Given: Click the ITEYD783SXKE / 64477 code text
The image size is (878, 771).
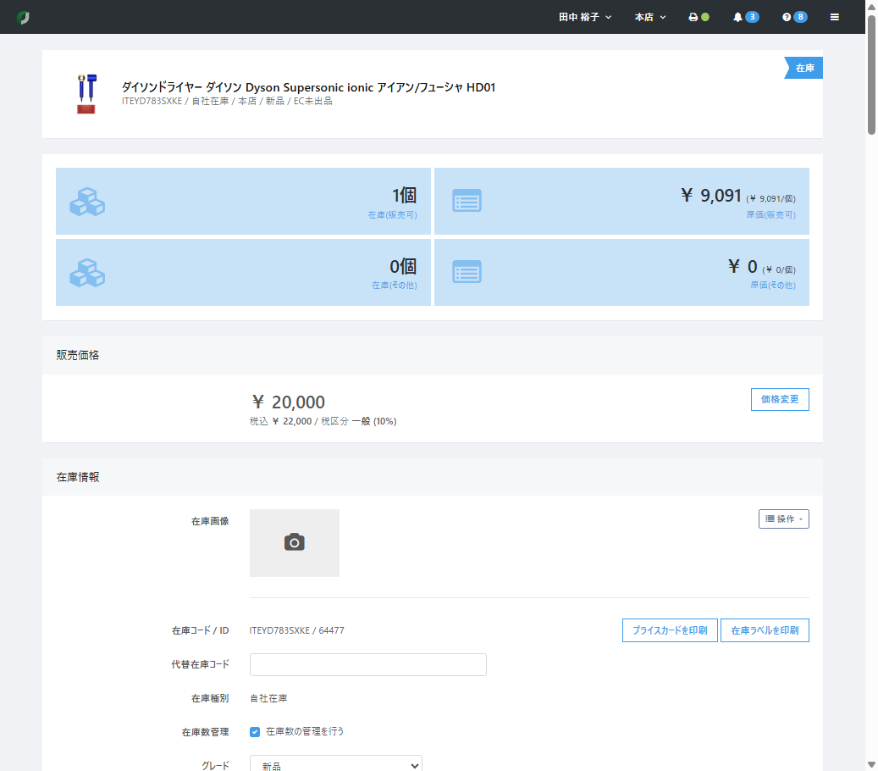Looking at the screenshot, I should [297, 630].
